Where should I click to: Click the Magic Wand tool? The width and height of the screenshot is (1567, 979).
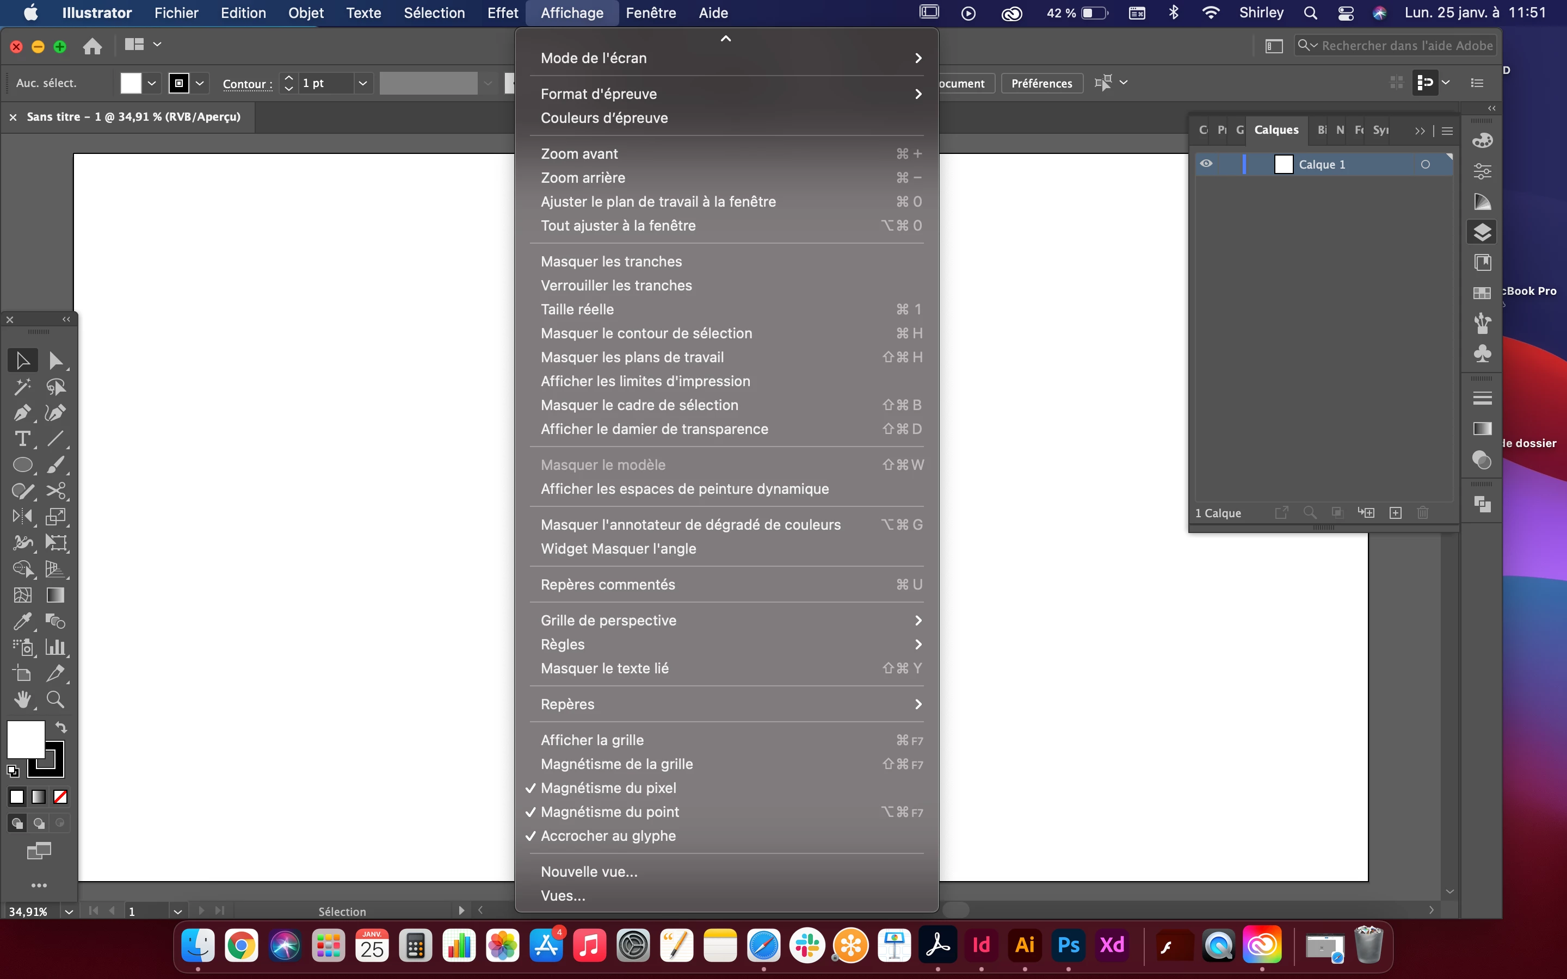pyautogui.click(x=22, y=387)
